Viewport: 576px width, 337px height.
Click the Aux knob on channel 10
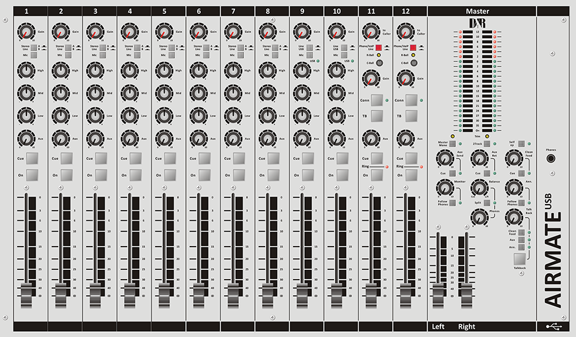pos(336,138)
